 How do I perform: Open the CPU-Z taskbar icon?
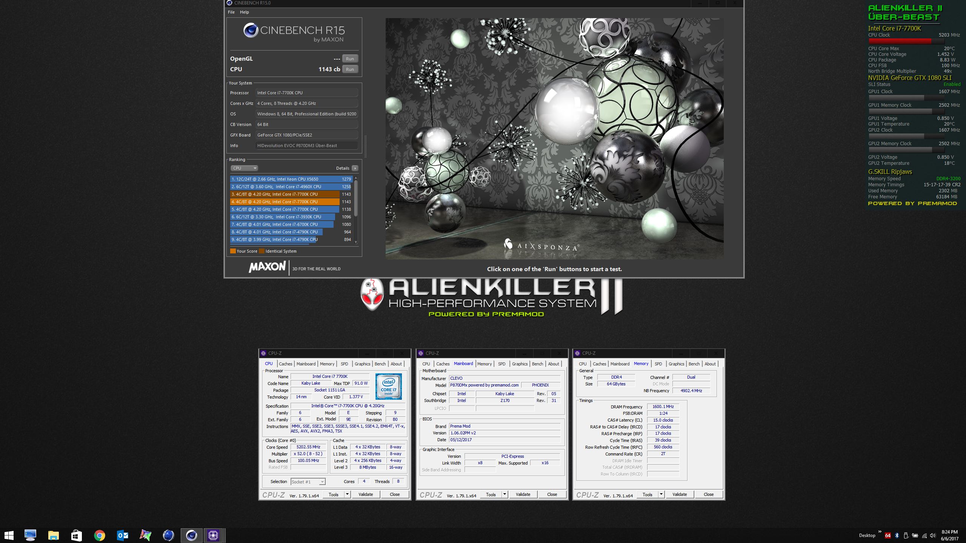[213, 535]
